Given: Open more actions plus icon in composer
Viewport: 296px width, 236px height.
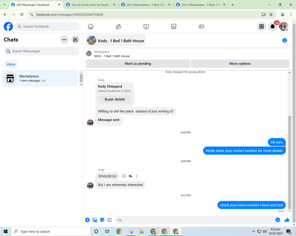Looking at the screenshot, I should [x=88, y=220].
